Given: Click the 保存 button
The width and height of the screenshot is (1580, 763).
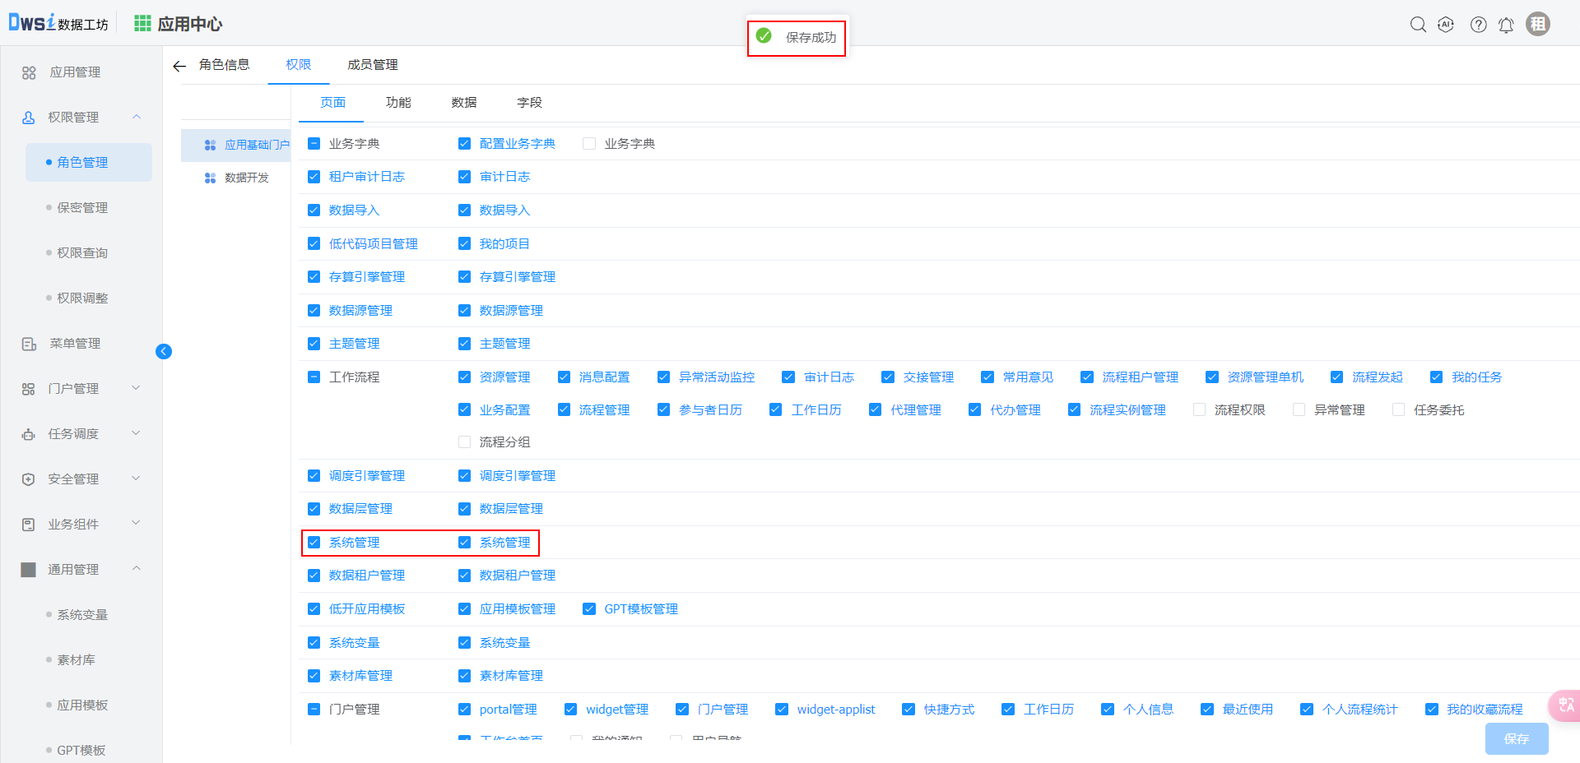Looking at the screenshot, I should pos(1516,738).
